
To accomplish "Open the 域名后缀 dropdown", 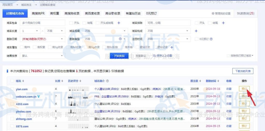I will coord(105,31).
